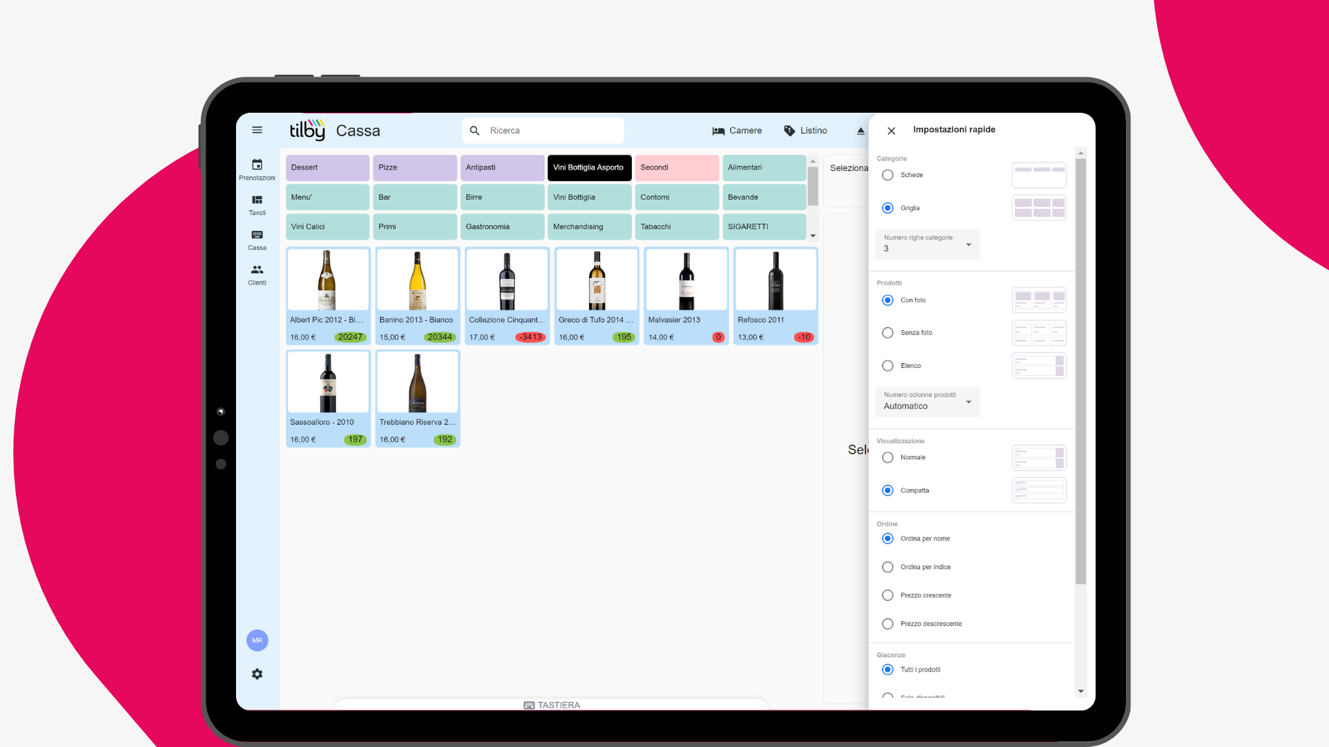Select the Elenco radio button
This screenshot has width=1329, height=747.
(887, 366)
